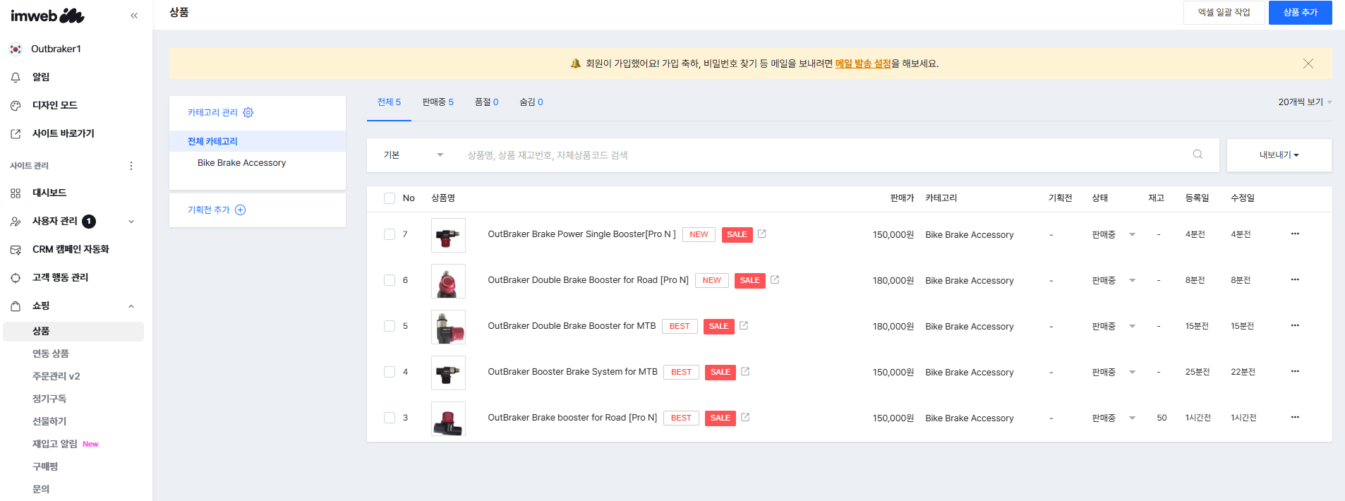Collapse the 쇼핑 sidebar section
1345x501 pixels.
(x=131, y=306)
